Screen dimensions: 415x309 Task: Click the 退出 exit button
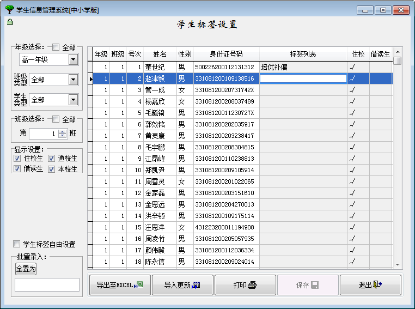(x=370, y=285)
